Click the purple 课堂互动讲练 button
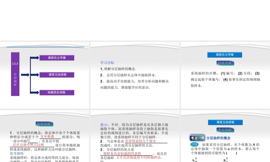Viewport: 270px width, 162px height. click(x=57, y=75)
